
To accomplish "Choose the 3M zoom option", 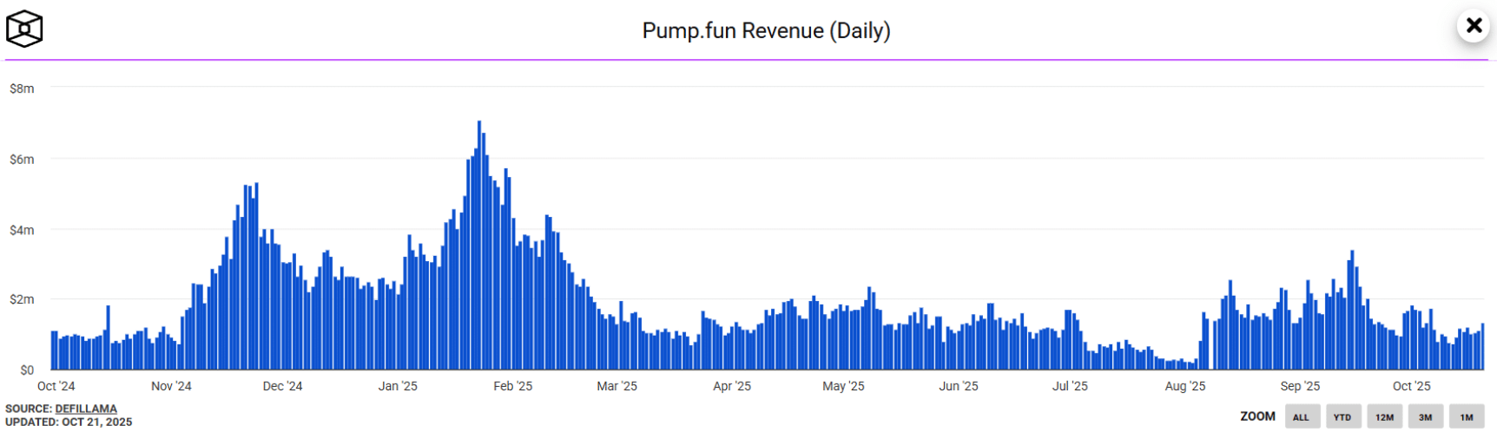I will (1425, 417).
